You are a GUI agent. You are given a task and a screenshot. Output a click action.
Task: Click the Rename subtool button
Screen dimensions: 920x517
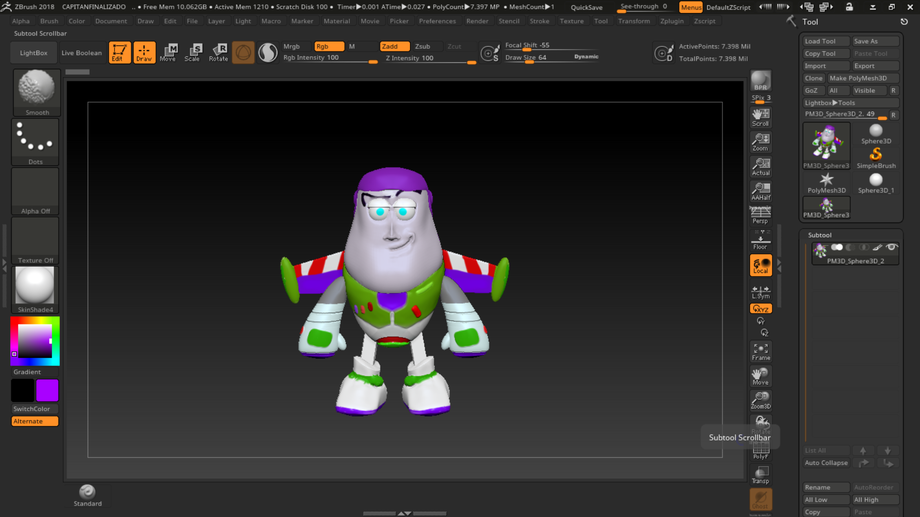point(826,487)
